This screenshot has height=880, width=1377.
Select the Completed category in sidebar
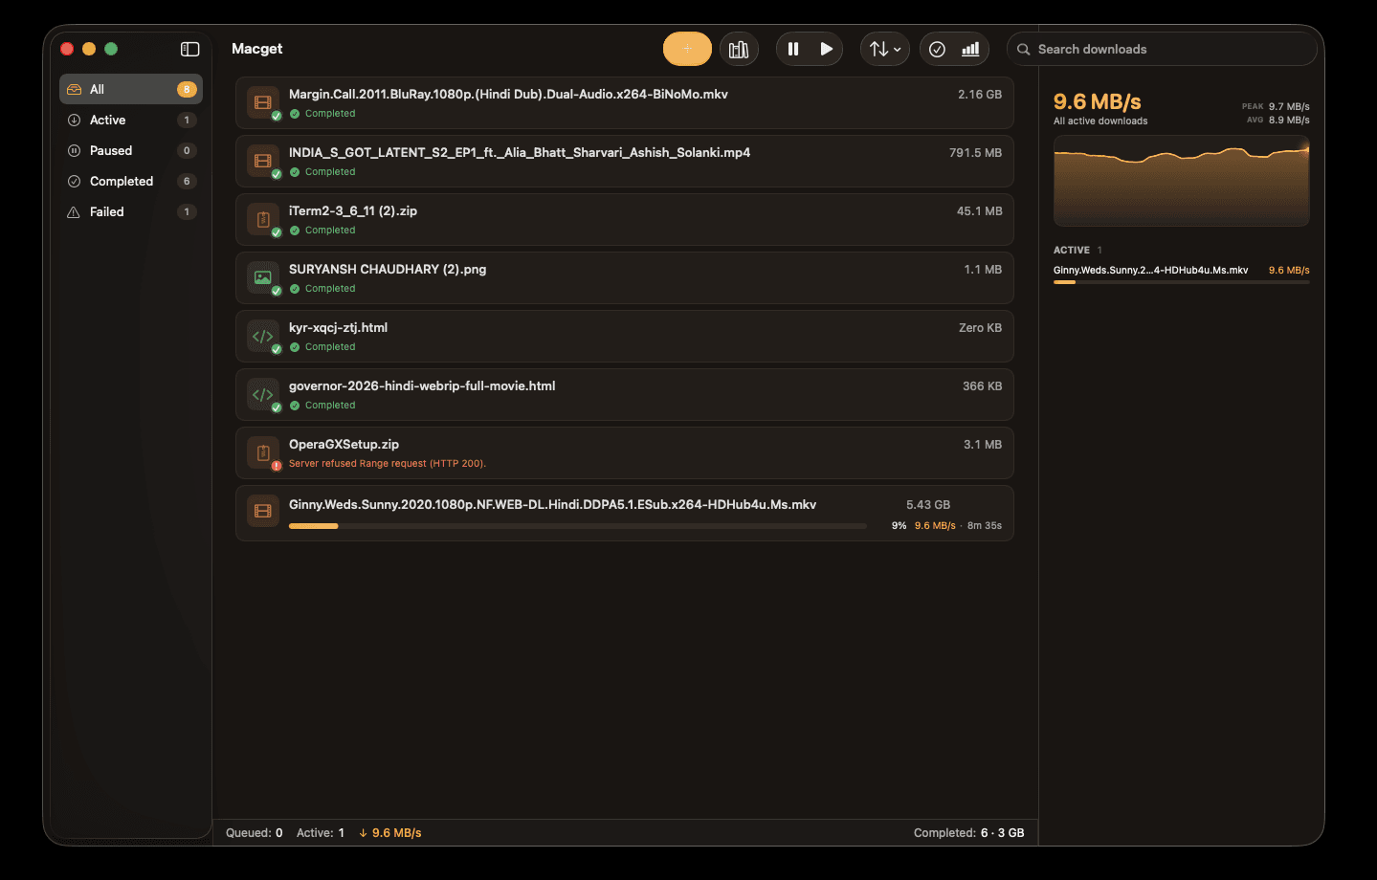coord(131,181)
